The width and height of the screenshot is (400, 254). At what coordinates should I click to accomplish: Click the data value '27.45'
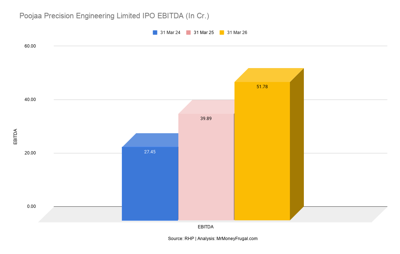coord(150,152)
